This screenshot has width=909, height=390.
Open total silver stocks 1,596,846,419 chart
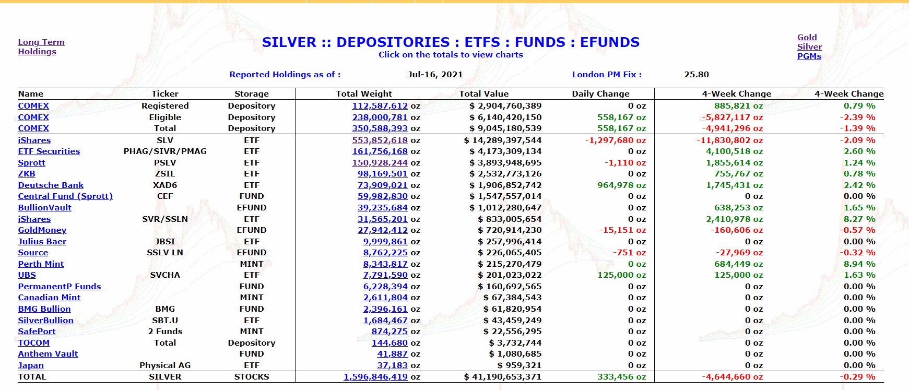click(x=375, y=376)
